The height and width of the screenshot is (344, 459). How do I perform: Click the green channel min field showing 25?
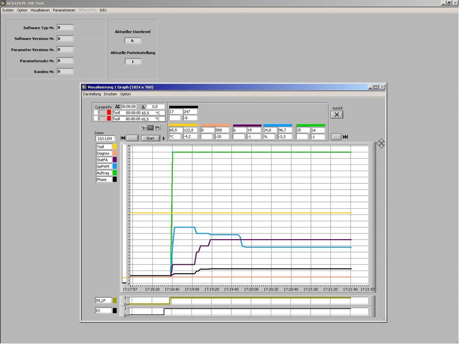pos(303,130)
